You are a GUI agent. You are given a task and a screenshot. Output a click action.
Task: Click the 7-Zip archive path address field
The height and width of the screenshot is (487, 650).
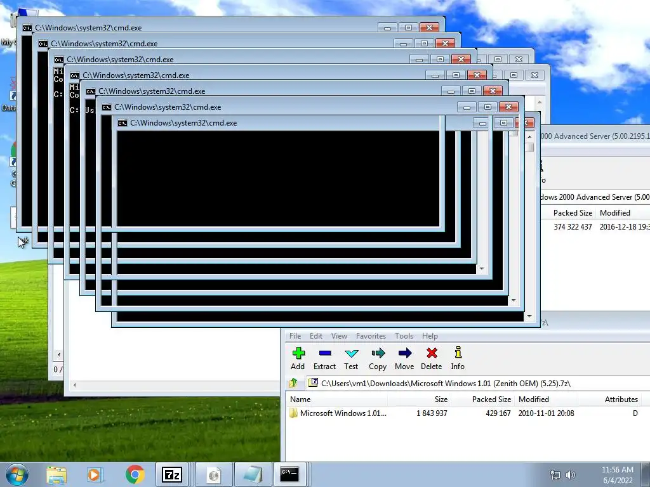(x=477, y=383)
